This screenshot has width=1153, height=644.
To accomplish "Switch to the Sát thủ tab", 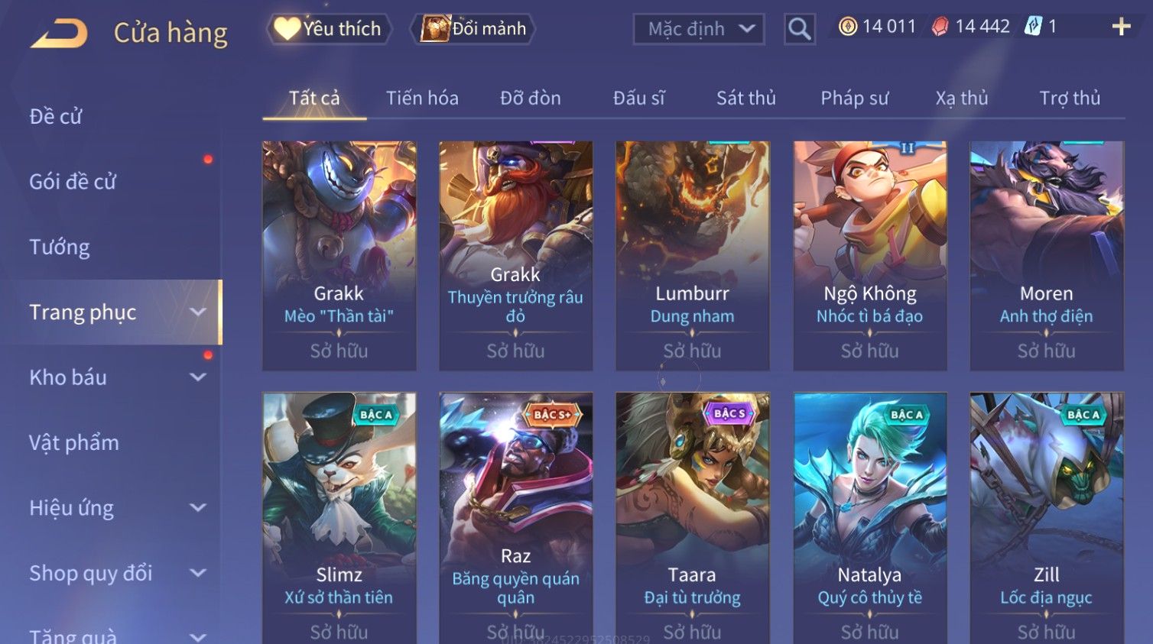I will point(745,98).
